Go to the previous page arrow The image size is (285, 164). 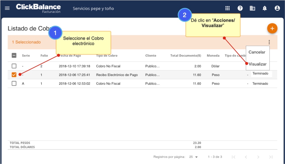pos(246,157)
